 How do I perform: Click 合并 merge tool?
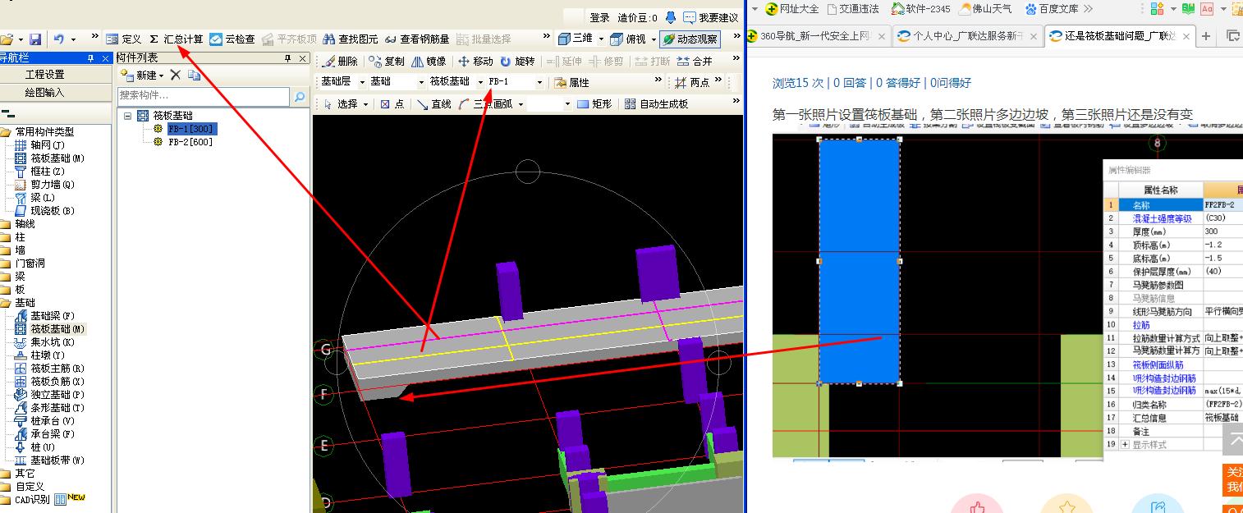[x=695, y=62]
